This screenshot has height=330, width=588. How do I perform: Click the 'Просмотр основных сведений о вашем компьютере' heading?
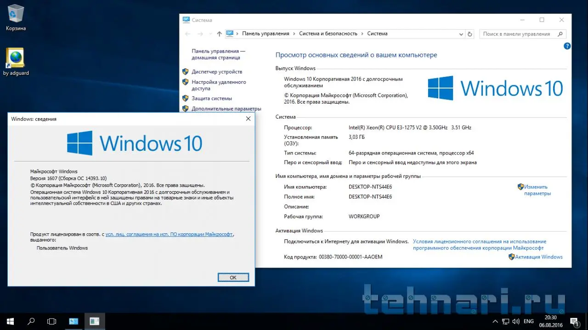point(356,55)
